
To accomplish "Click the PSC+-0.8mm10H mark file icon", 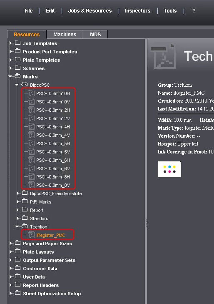I will pyautogui.click(x=32, y=93).
